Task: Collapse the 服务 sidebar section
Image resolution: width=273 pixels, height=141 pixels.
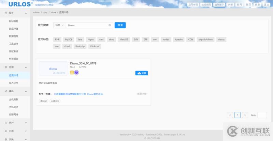Action: point(26,13)
